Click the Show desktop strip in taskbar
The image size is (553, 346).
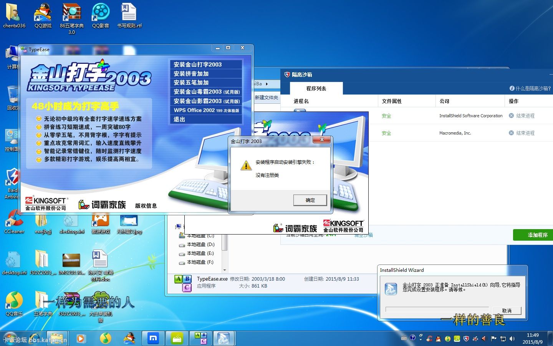coord(550,338)
